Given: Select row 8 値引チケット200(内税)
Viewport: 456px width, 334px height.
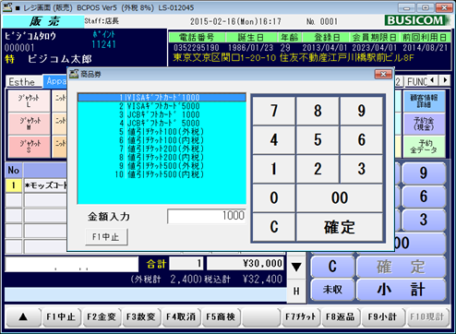Looking at the screenshot, I should pyautogui.click(x=162, y=158).
